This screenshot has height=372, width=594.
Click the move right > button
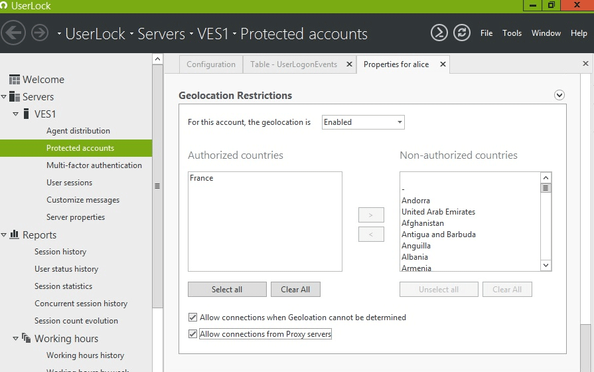pyautogui.click(x=371, y=215)
